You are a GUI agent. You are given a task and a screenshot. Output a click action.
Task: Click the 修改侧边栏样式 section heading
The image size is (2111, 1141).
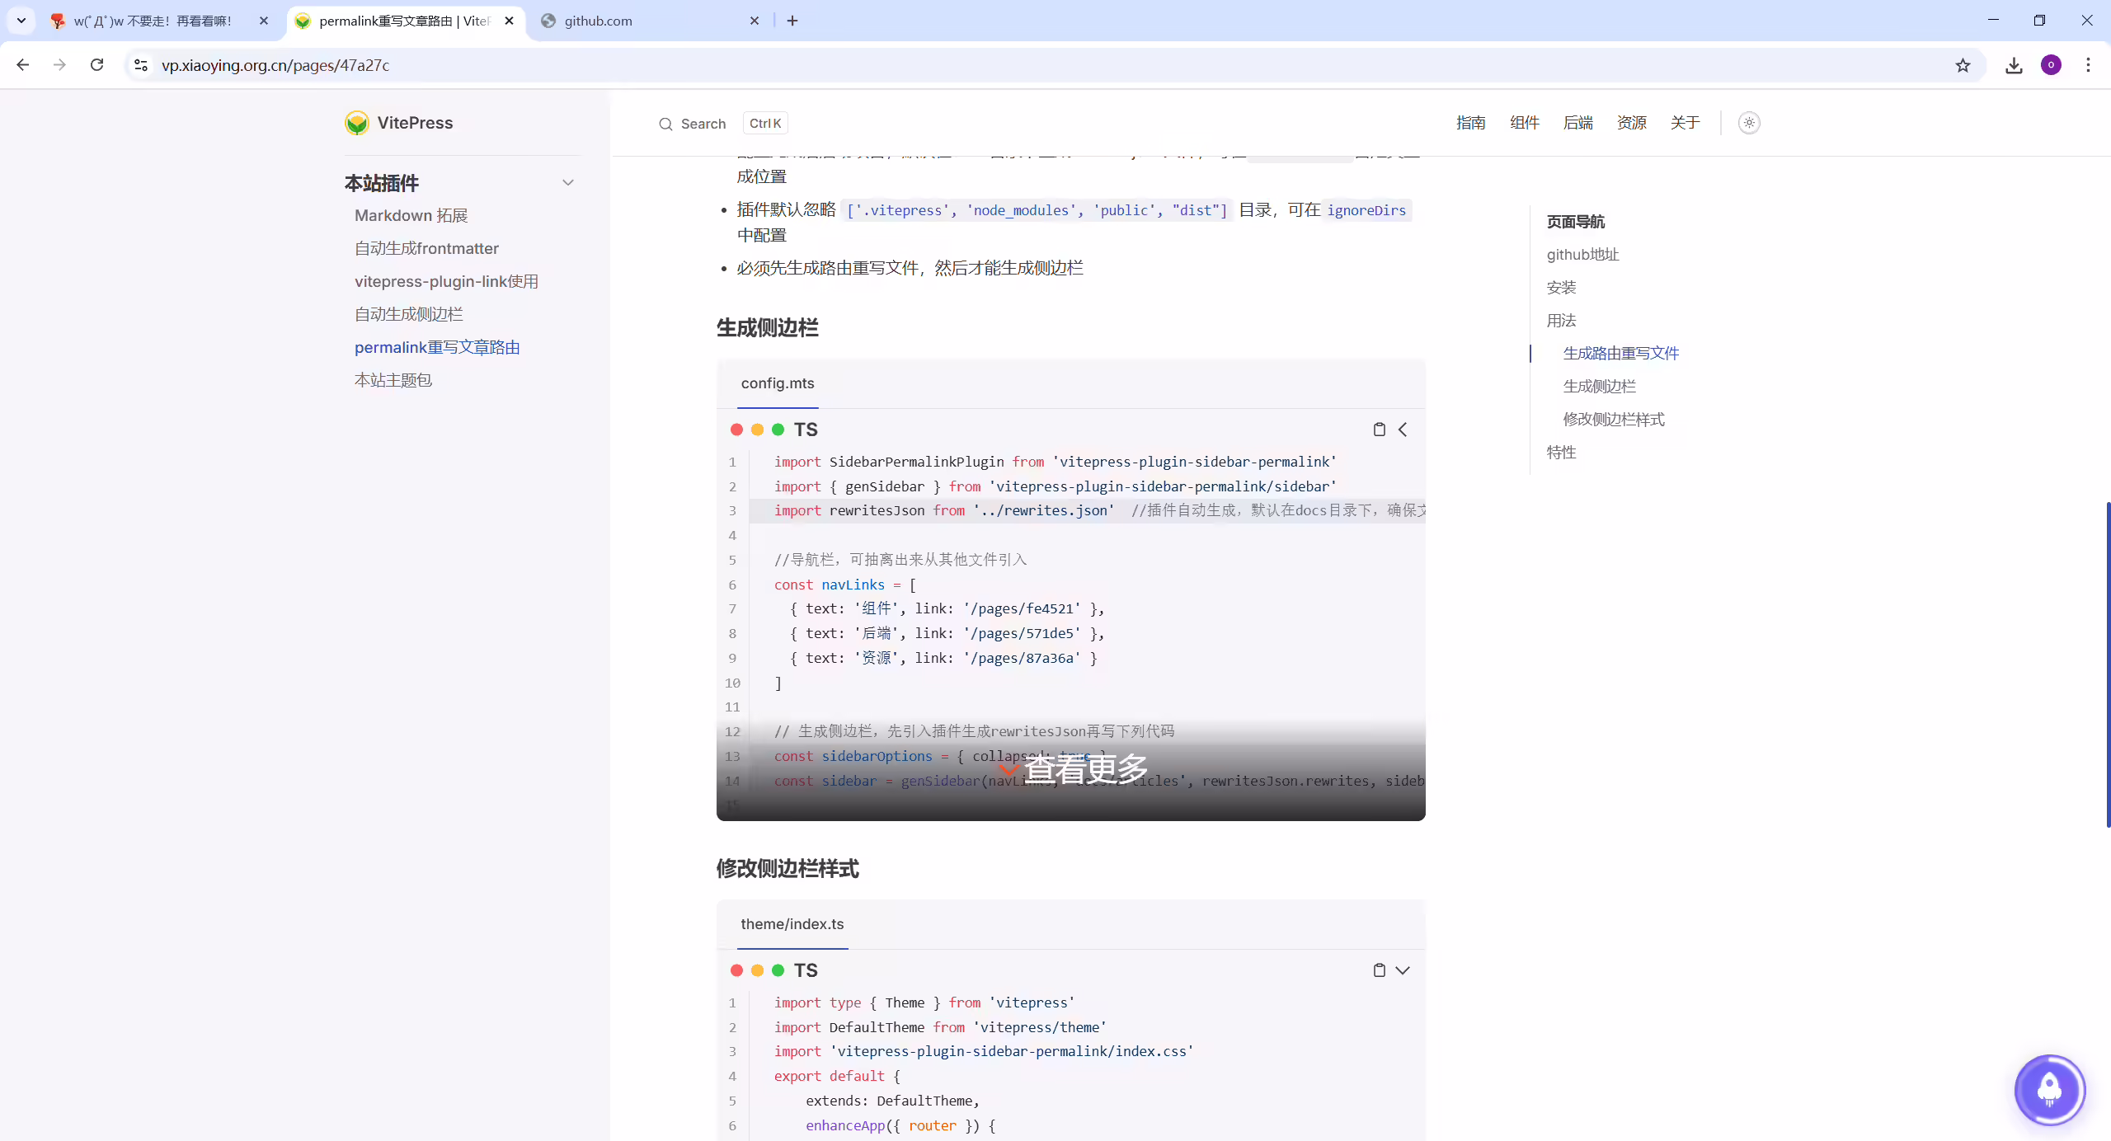788,869
